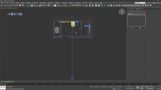The image size is (161, 90).
Task: Open the Corona menu
Action: click(90, 3)
